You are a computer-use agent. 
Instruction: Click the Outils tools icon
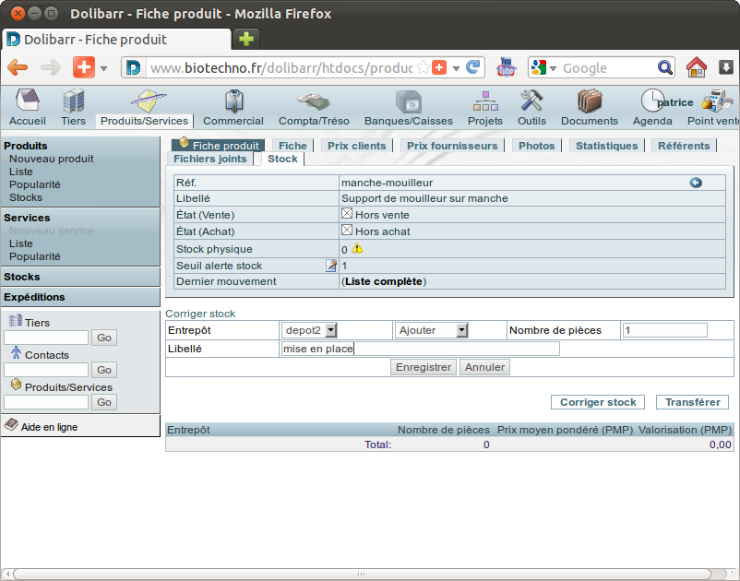tap(531, 101)
